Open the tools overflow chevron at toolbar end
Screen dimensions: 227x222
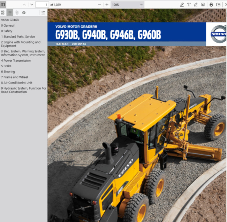226,5
